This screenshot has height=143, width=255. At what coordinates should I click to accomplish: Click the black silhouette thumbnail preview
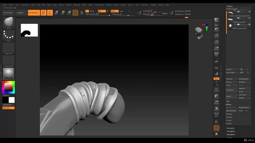click(x=29, y=30)
